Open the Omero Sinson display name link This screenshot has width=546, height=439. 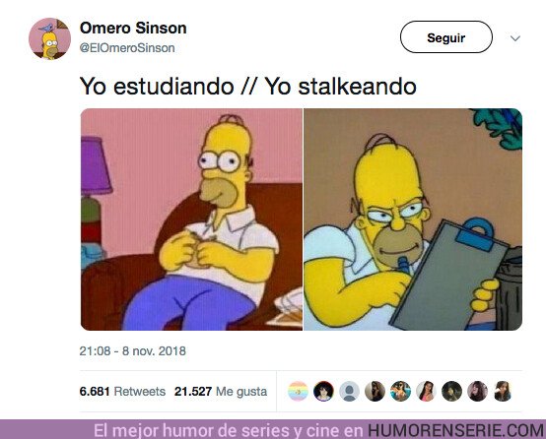133,28
